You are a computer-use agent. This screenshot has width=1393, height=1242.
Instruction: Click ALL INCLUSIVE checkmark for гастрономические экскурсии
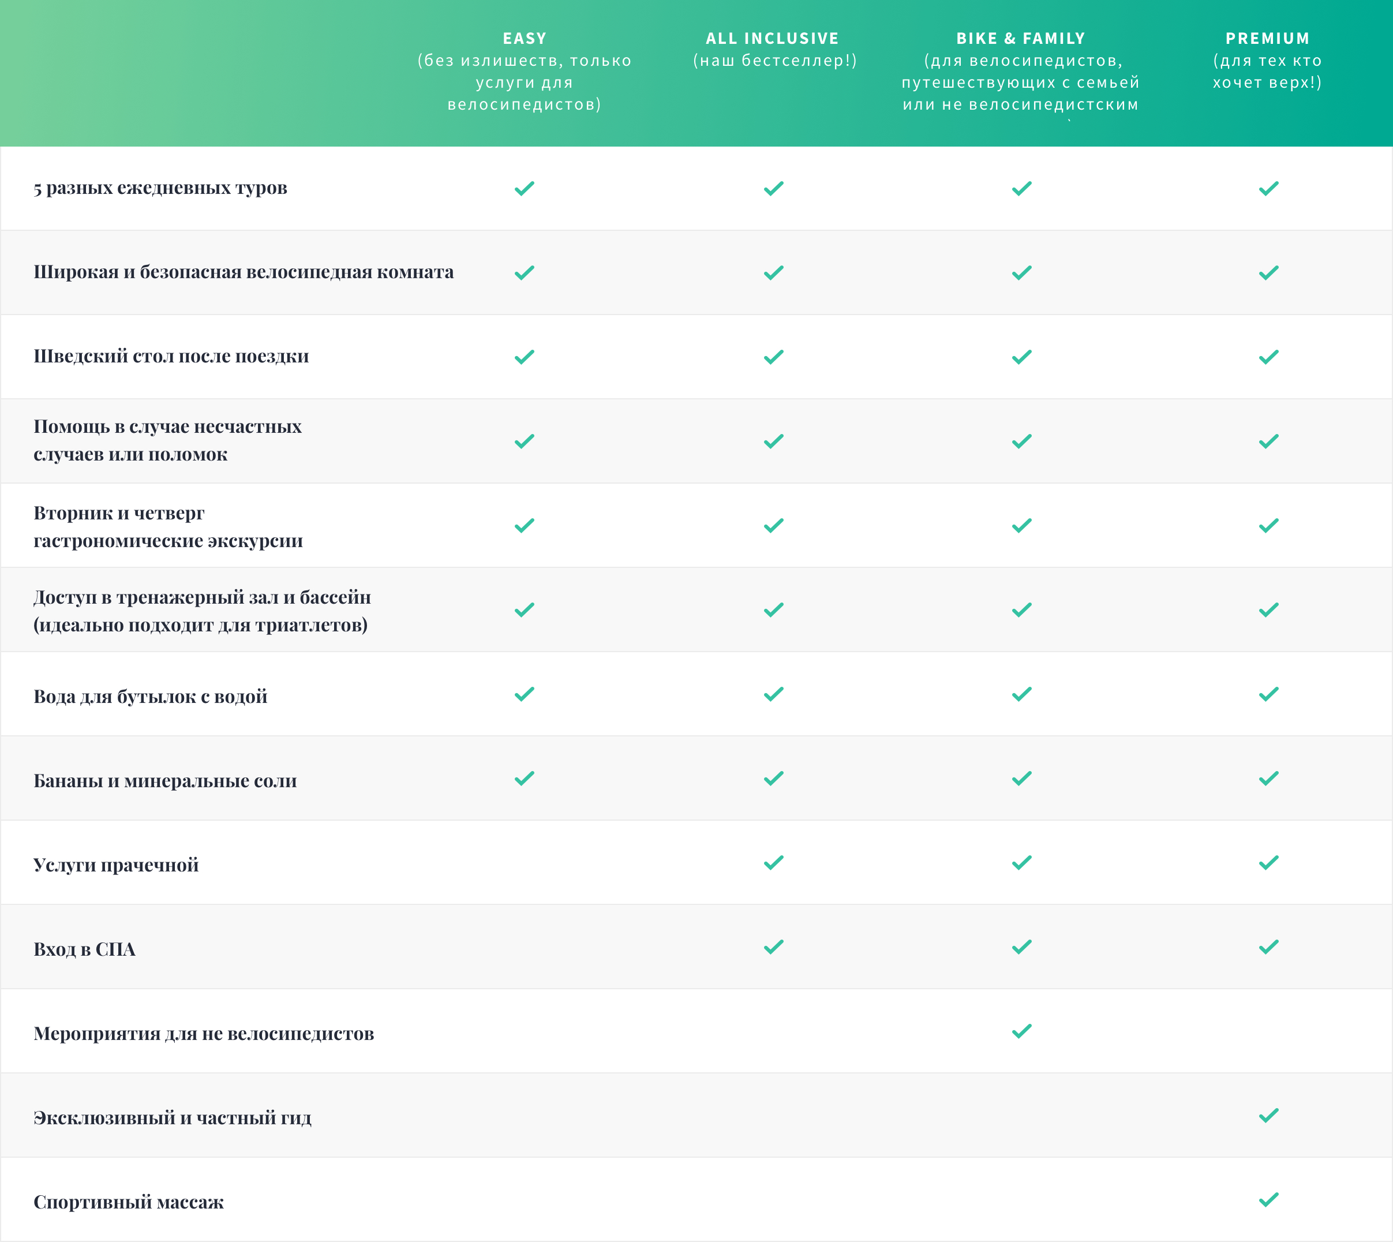click(x=774, y=525)
